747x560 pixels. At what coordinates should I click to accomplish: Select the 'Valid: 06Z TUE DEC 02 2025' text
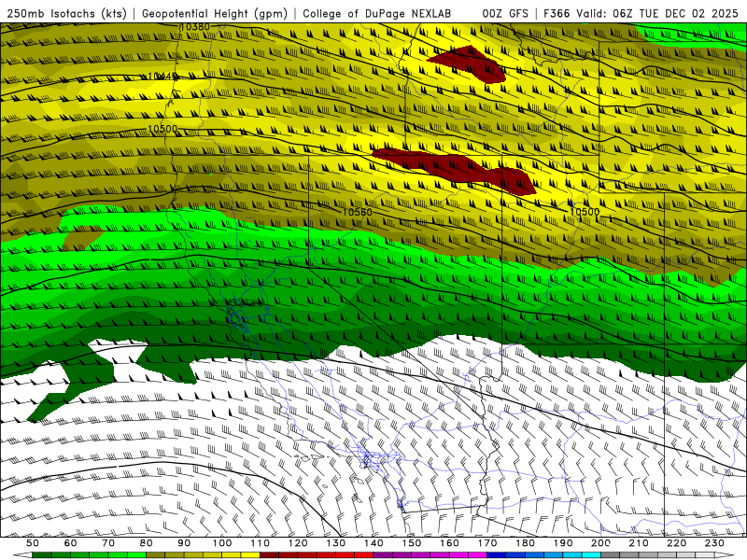[x=657, y=13]
